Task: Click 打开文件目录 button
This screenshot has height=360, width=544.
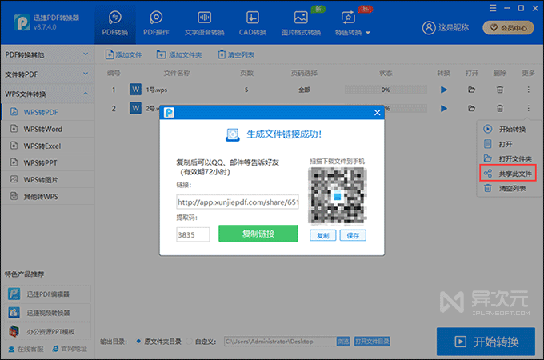Action: click(372, 342)
